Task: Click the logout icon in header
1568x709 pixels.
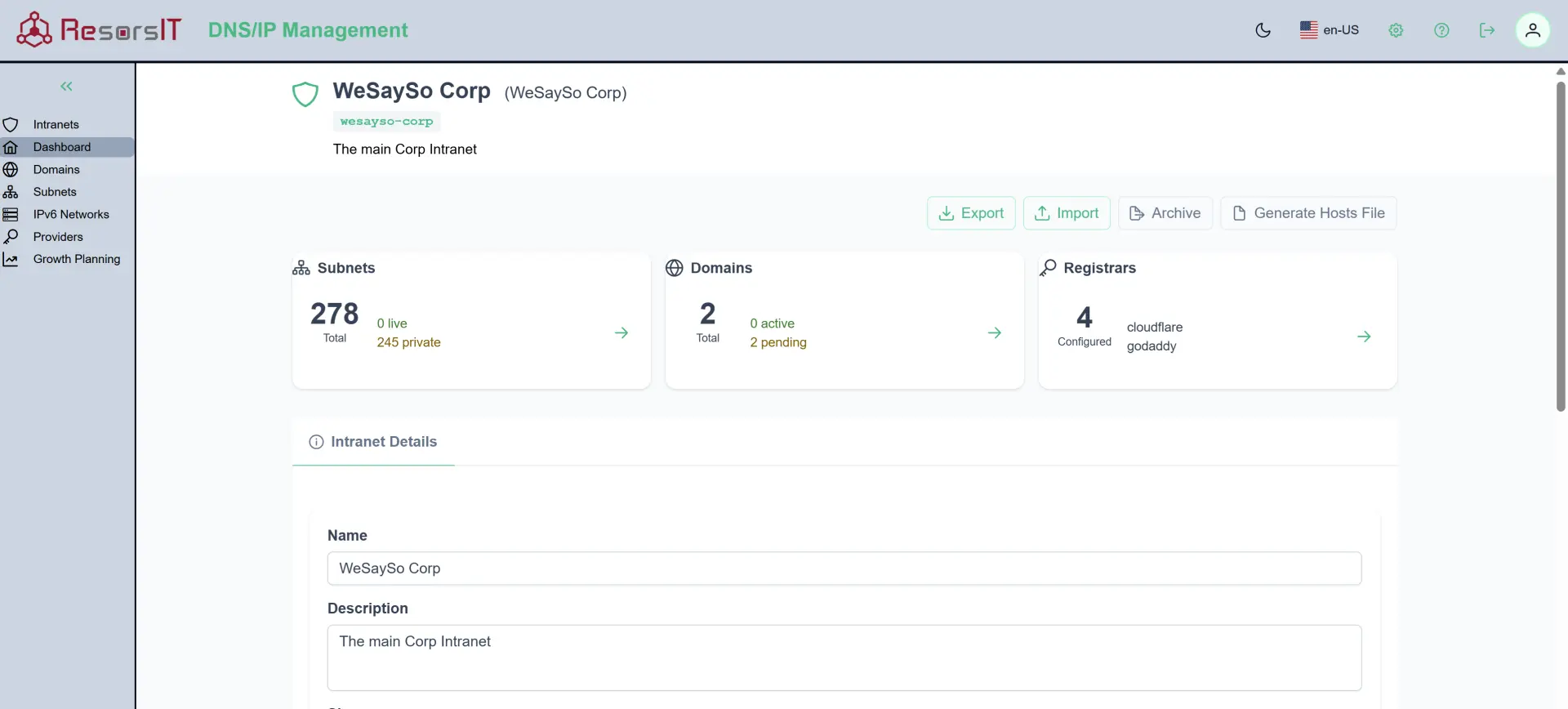Action: coord(1487,30)
